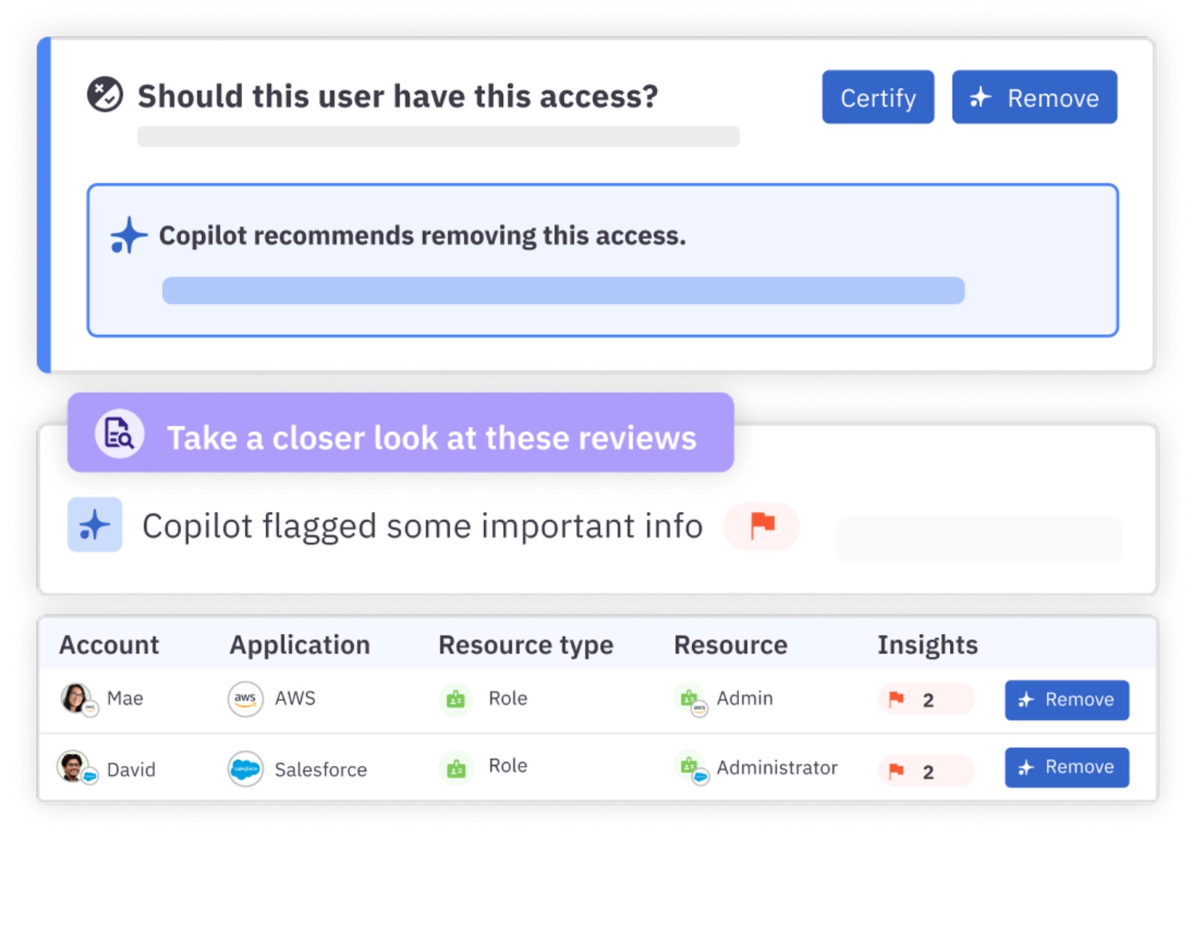Screen dimensions: 1192x935
Task: Click the Insights column header
Action: point(927,644)
